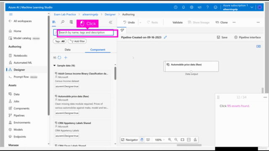The image size is (269, 151).
Task: Open the zoom 100% dropdown
Action: [160, 140]
